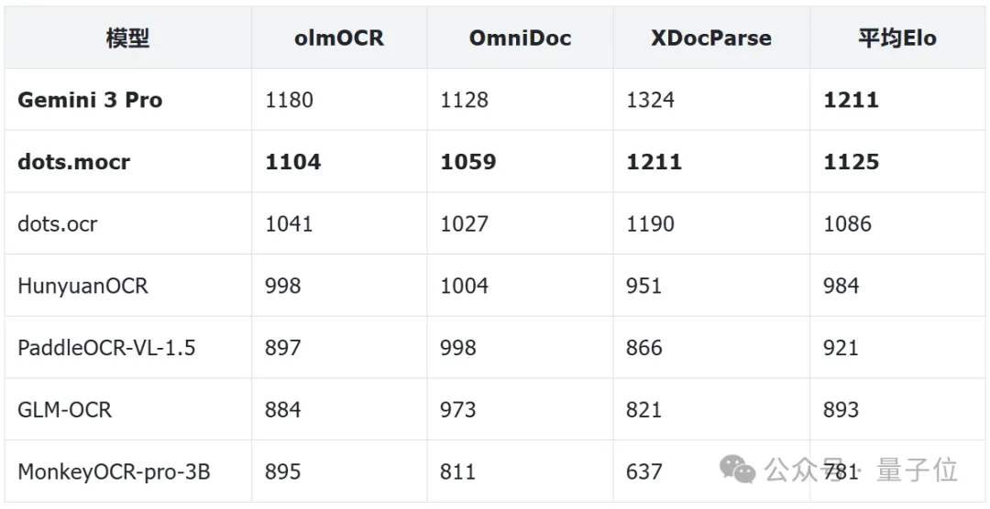The width and height of the screenshot is (990, 509).
Task: Click the 模型 column header
Action: (x=127, y=38)
